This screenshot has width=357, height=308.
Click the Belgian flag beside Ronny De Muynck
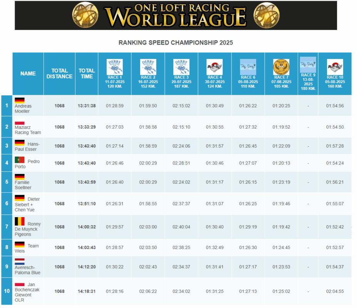click(20, 221)
